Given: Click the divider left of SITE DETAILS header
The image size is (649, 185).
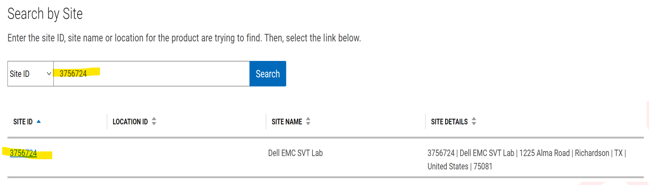Looking at the screenshot, I should coord(426,122).
